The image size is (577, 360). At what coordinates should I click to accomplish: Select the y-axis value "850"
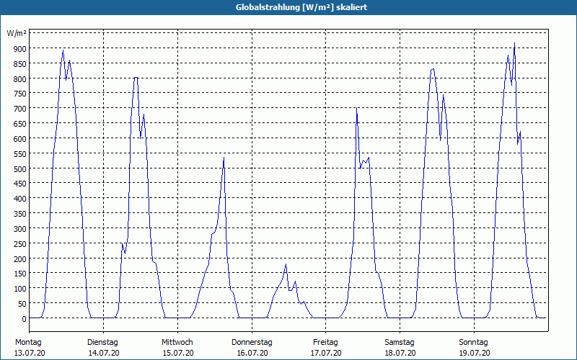[20, 64]
